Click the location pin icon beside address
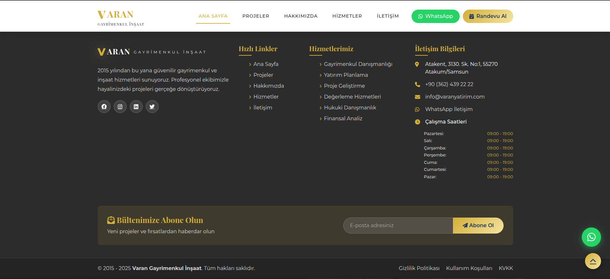This screenshot has height=279, width=610. click(417, 64)
